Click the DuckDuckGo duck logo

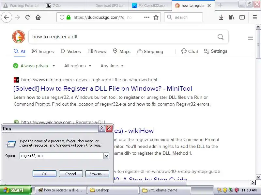click(19, 37)
